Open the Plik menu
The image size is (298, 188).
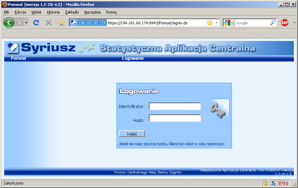point(7,12)
